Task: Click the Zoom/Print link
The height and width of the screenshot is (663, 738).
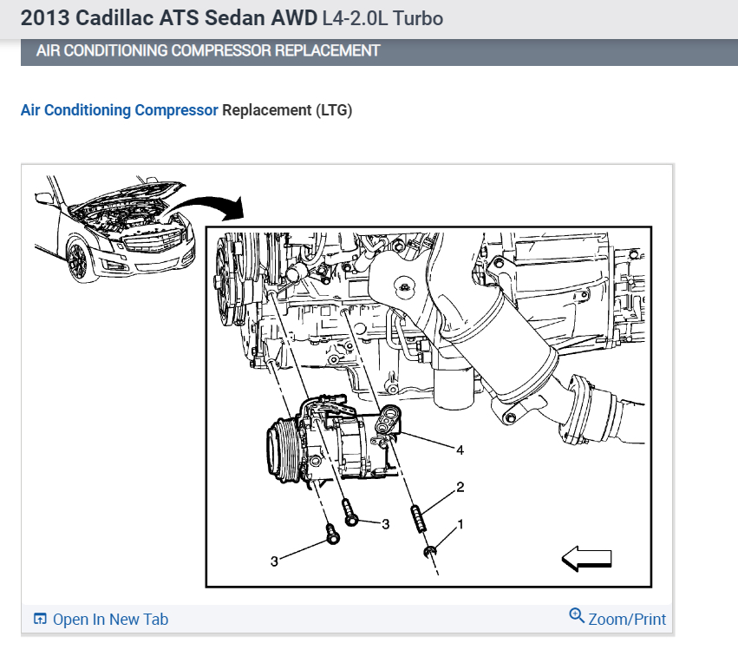Action: [x=627, y=620]
